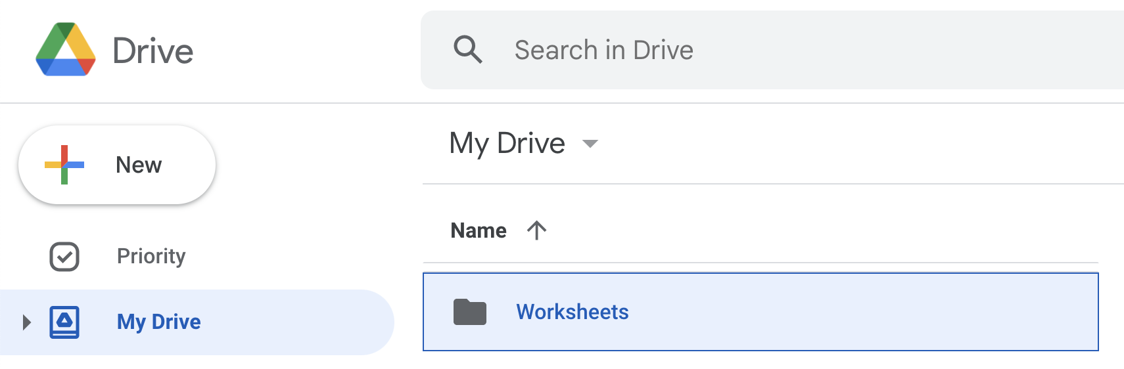Click the Priority checkmark icon in sidebar
This screenshot has height=369, width=1124.
pos(64,256)
